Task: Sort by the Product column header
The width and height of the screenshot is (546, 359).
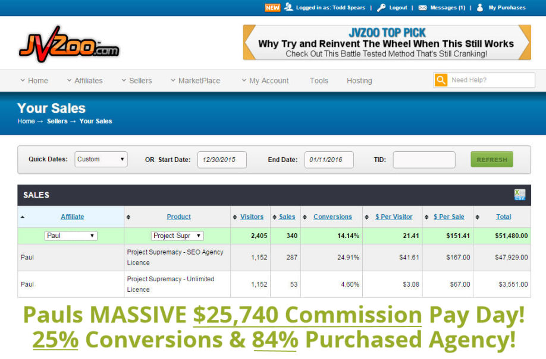Action: (x=178, y=217)
